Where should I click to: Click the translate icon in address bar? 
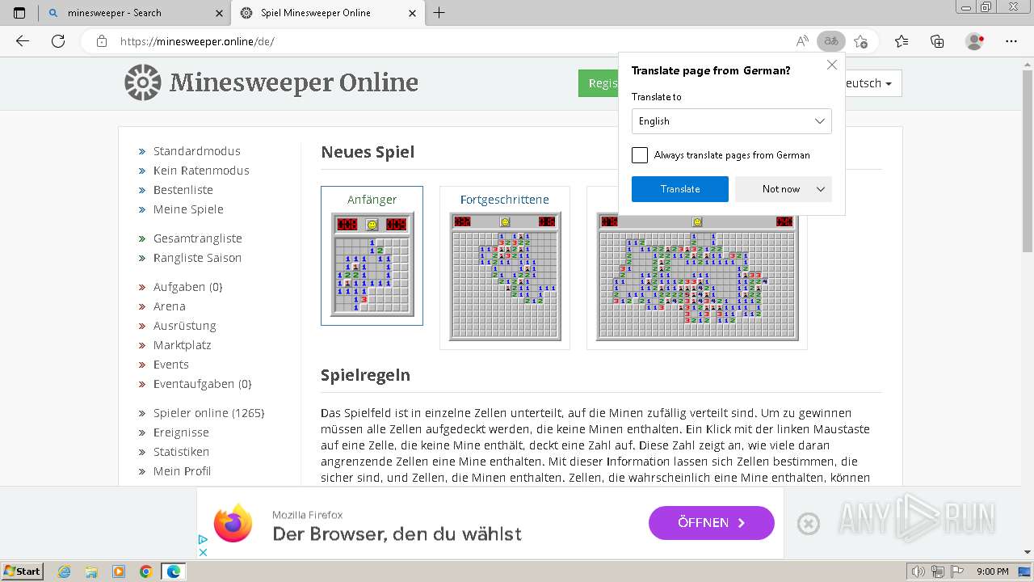(x=830, y=41)
